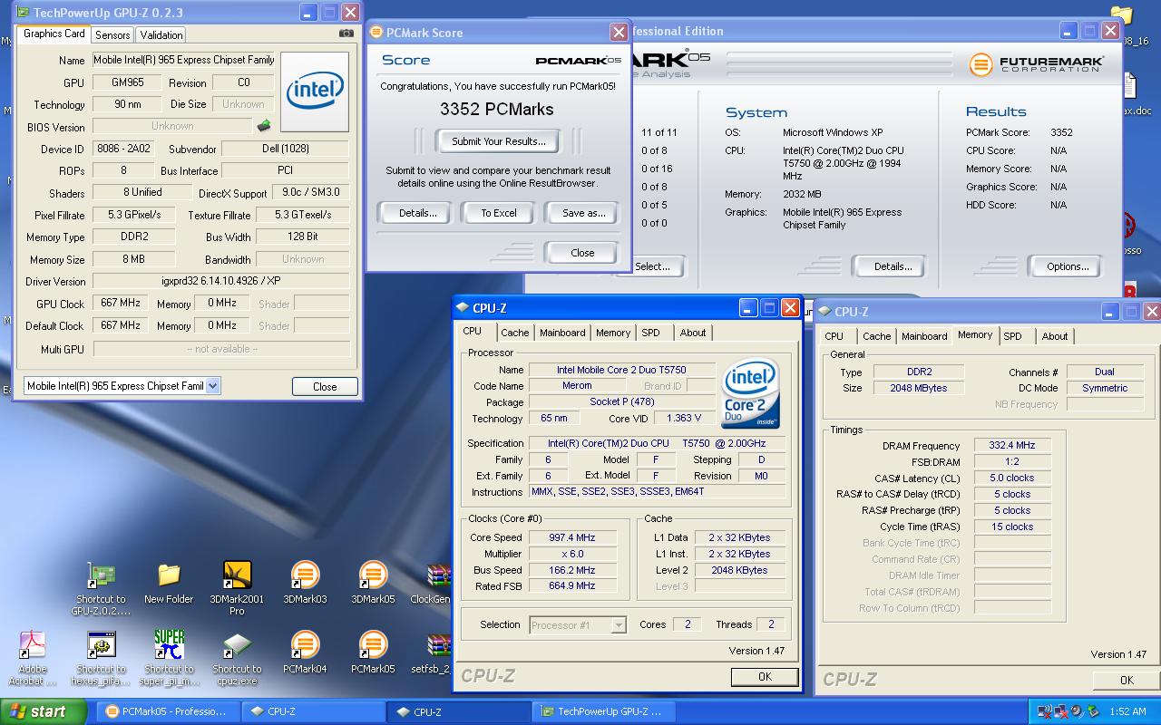1161x725 pixels.
Task: Open SPD tab in right CPU-Z window
Action: tap(1013, 336)
